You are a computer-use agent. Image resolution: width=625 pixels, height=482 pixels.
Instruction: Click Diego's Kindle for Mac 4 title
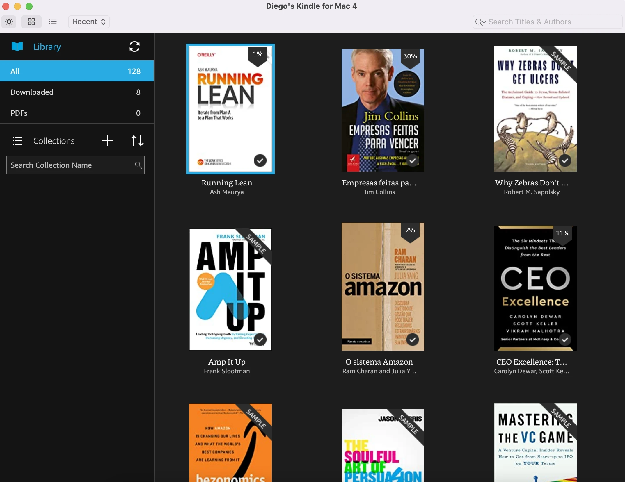click(x=311, y=6)
